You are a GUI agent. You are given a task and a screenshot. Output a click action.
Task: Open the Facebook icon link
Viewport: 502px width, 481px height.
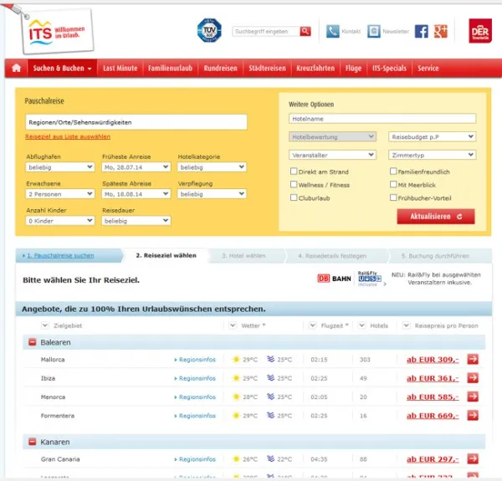[x=421, y=31]
